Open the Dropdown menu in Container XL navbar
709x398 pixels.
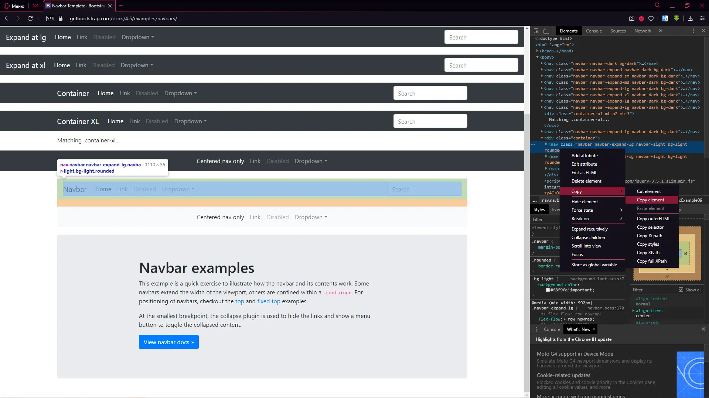click(190, 121)
